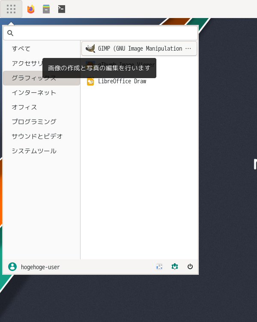Screen dimensions: 257x322
Task: Open the applications grid menu button
Action: 11,9
